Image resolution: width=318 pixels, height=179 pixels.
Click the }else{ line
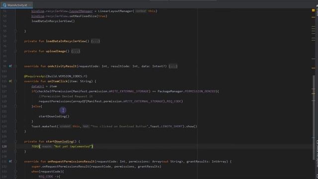point(37,106)
